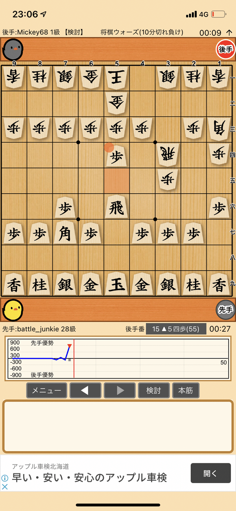Step forward one move with right arrow
236x511 pixels.
click(120, 391)
